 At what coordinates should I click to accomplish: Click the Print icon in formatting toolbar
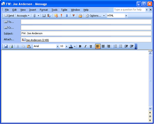tap(11, 46)
